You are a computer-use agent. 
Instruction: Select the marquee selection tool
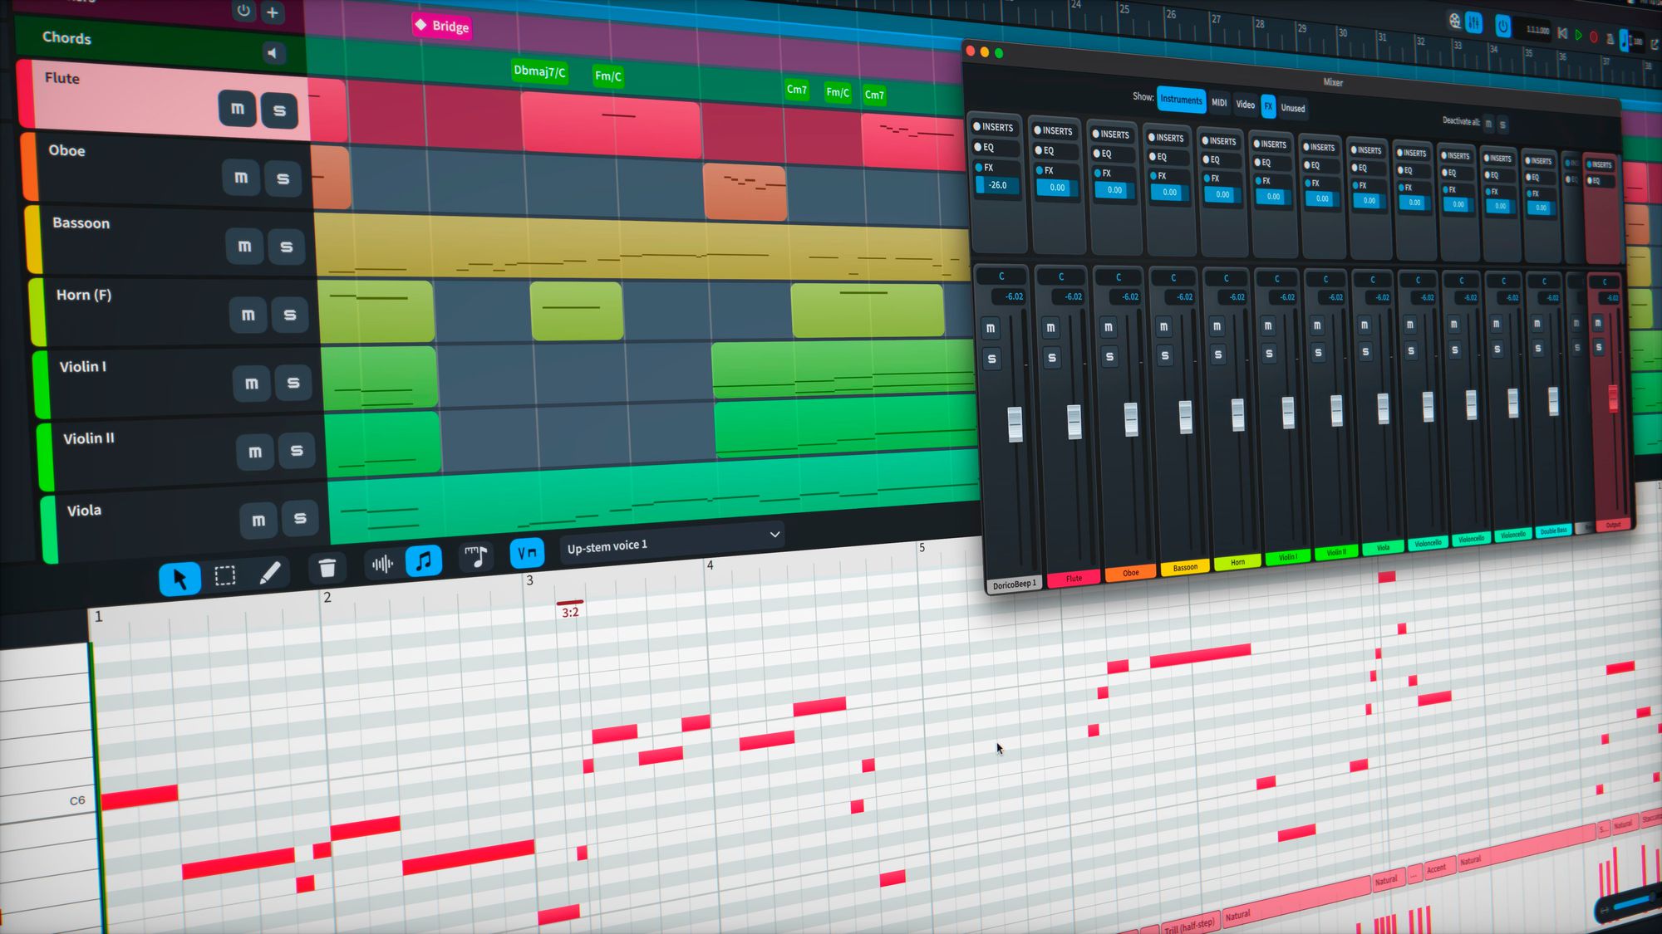point(224,575)
